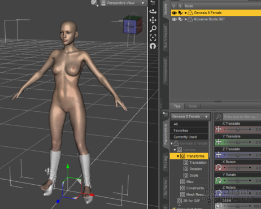Toggle visibility eye for Roxanne Boots G8f
The width and height of the screenshot is (261, 209).
click(174, 19)
